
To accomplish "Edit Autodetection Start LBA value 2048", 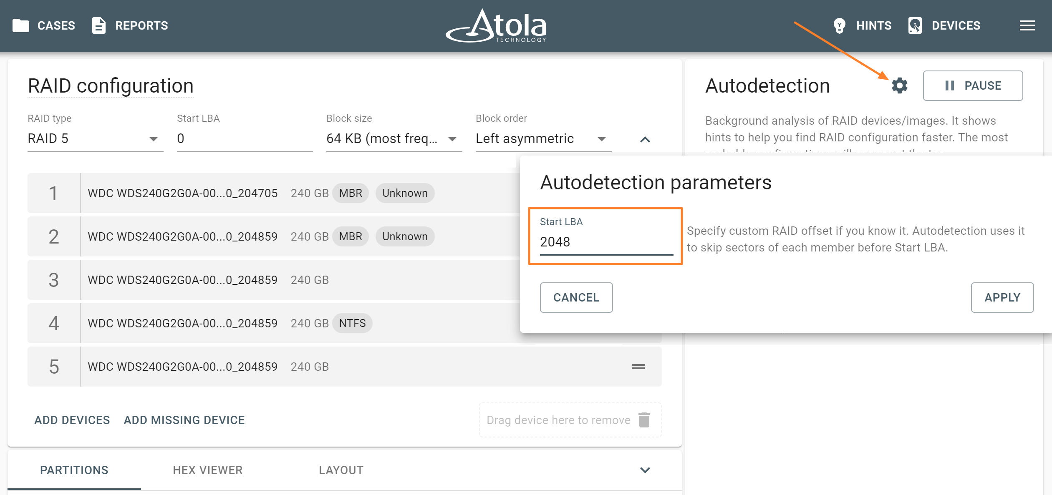I will point(606,242).
